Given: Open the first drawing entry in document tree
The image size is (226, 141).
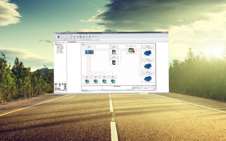Looking at the screenshot, I should click(x=60, y=46).
